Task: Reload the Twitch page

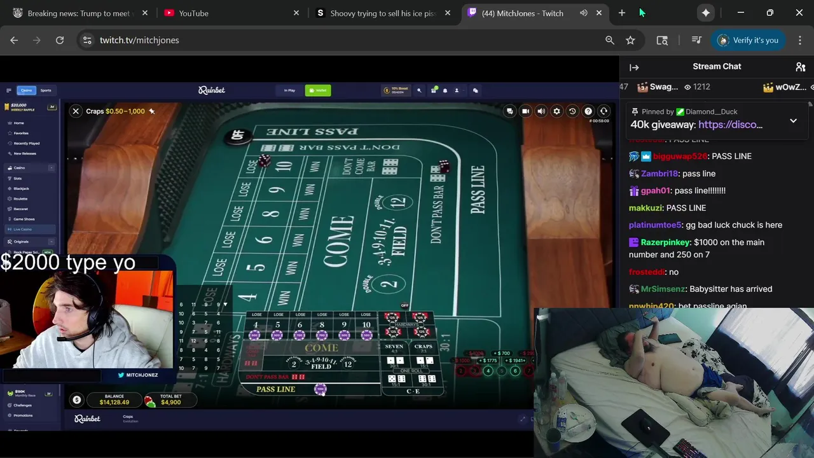Action: click(x=60, y=40)
